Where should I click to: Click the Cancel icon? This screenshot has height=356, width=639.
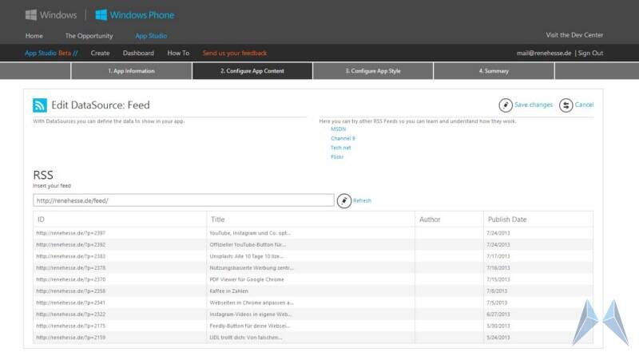click(566, 105)
